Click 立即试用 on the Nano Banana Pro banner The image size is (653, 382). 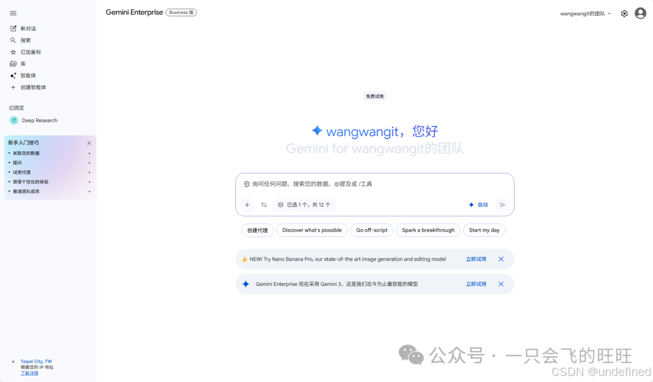(x=476, y=259)
